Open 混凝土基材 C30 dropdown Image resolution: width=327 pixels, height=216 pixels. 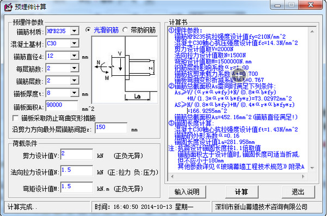[x=75, y=44]
